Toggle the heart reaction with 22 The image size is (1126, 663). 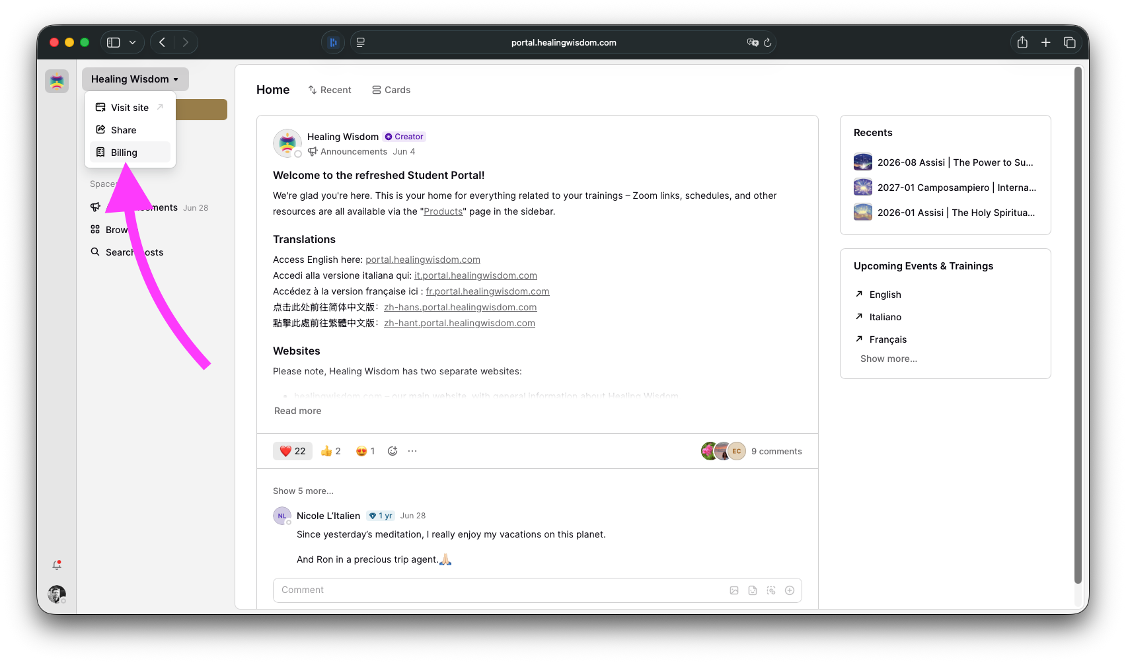click(293, 451)
